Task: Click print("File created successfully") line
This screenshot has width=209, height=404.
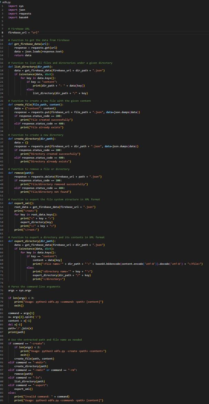Action: [46, 120]
